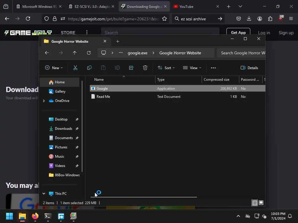Click the horizontal scrollbar in file list

144,197
